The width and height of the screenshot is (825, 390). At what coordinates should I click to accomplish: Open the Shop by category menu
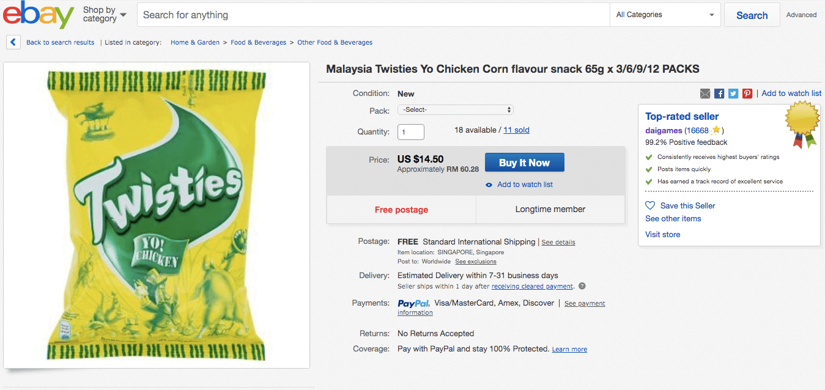(105, 15)
